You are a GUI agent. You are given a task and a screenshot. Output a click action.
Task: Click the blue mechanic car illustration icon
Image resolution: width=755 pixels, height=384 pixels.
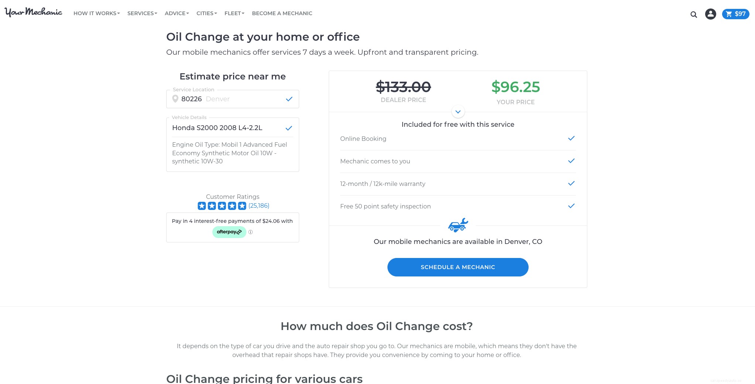point(458,225)
